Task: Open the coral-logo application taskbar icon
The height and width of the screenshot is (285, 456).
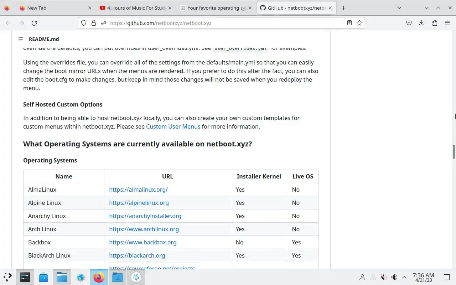Action: [x=136, y=277]
